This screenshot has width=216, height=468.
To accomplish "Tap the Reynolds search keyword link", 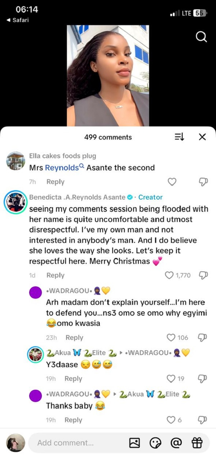I will tap(64, 168).
